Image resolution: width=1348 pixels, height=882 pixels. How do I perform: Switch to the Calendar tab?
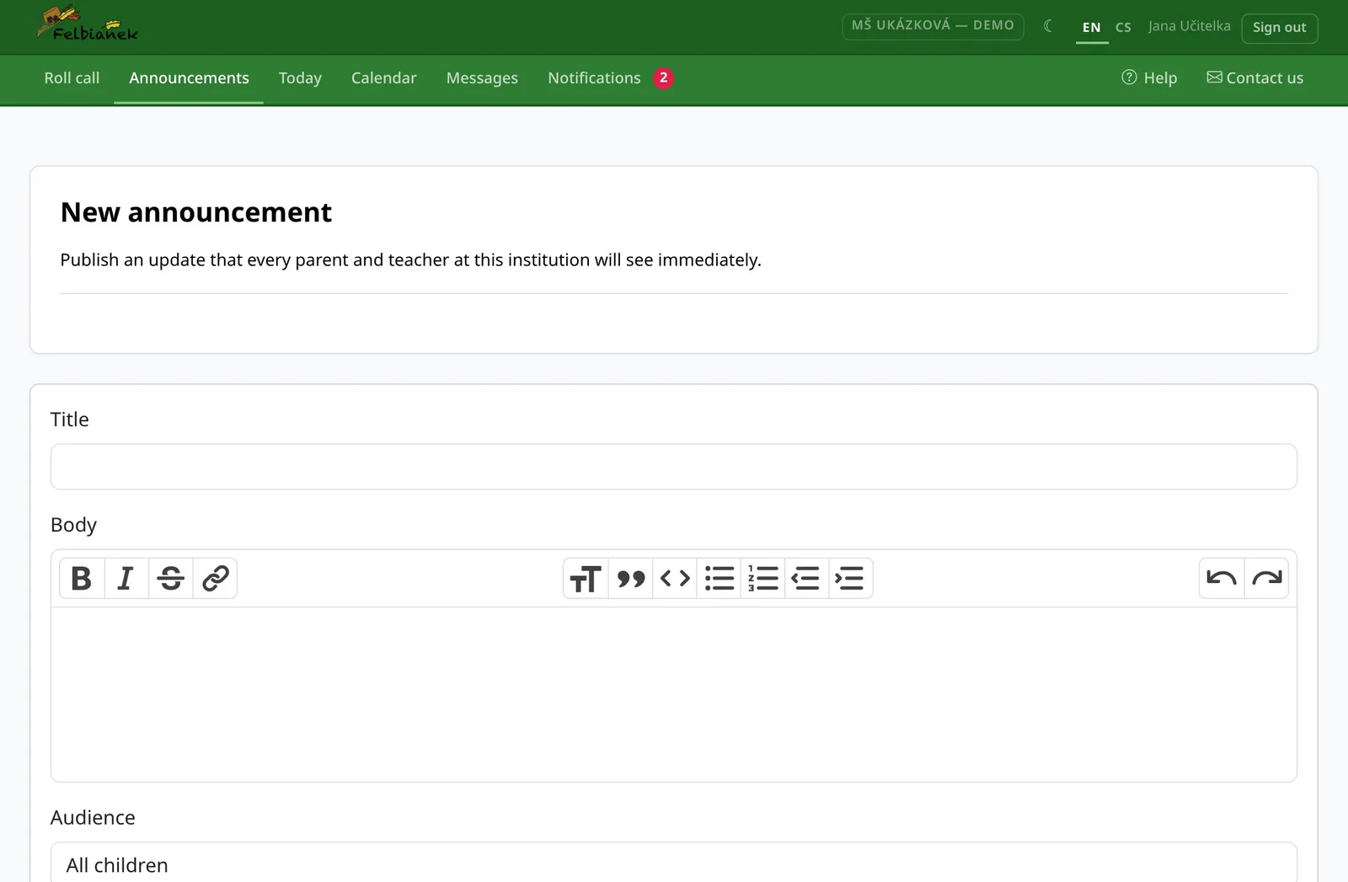coord(383,78)
